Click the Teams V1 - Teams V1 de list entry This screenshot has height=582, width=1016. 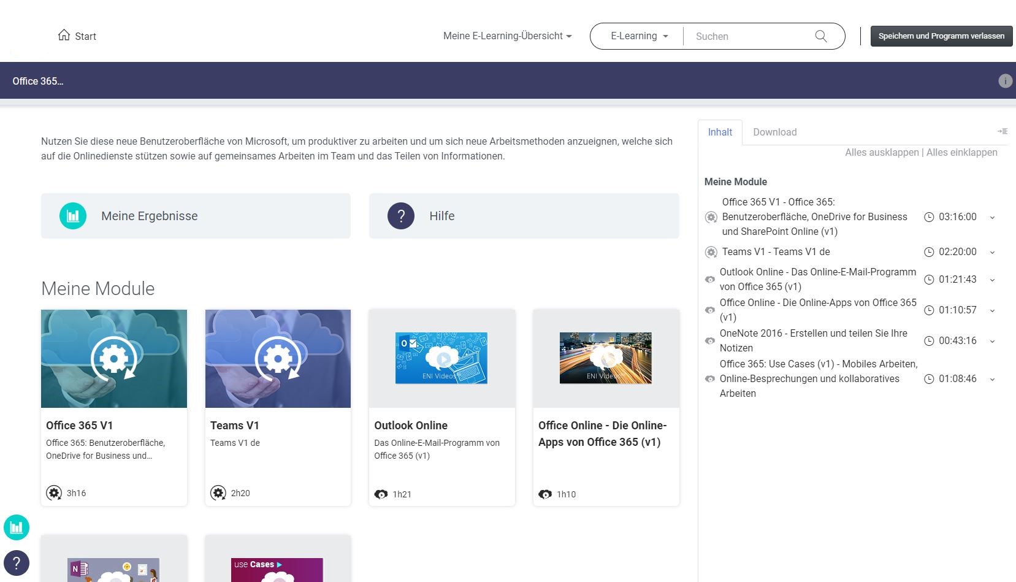pyautogui.click(x=776, y=252)
